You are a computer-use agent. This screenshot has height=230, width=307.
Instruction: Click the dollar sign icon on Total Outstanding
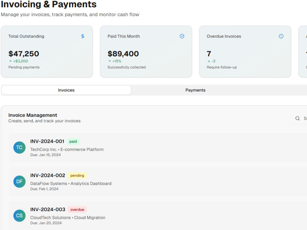click(x=83, y=36)
